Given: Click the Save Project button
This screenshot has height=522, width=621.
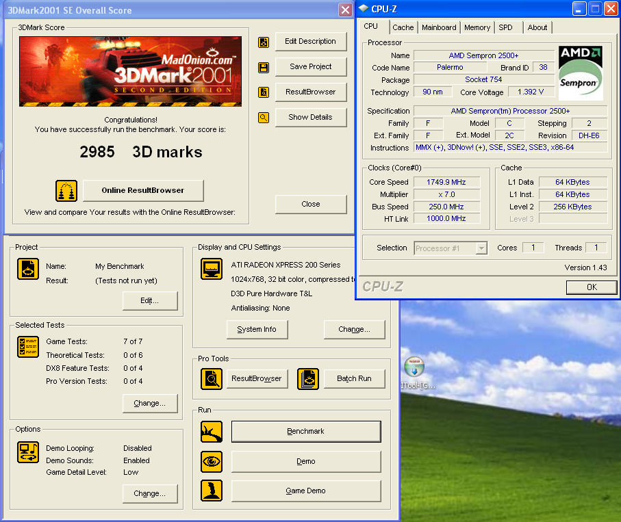Looking at the screenshot, I should 311,67.
